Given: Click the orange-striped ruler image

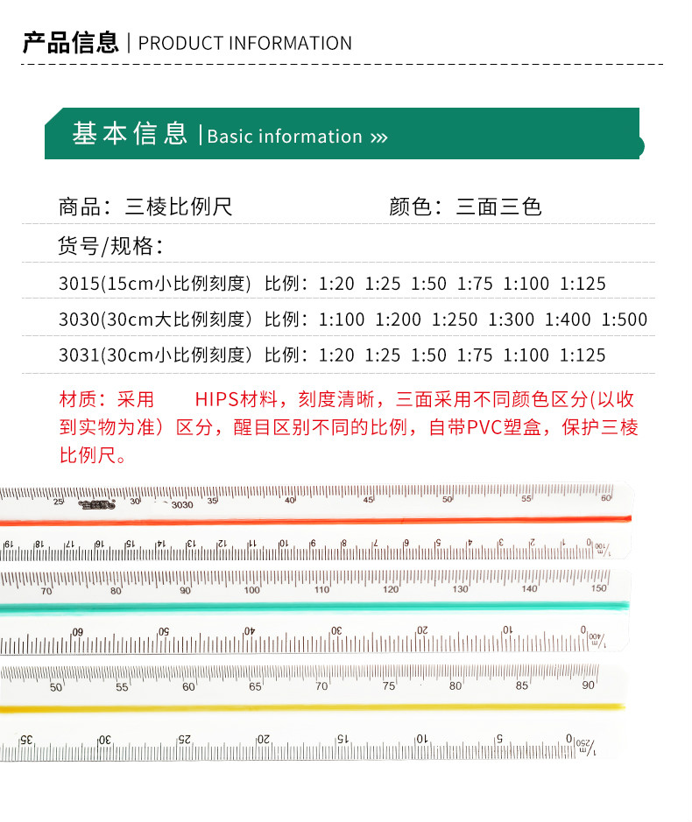Looking at the screenshot, I should click(x=315, y=522).
